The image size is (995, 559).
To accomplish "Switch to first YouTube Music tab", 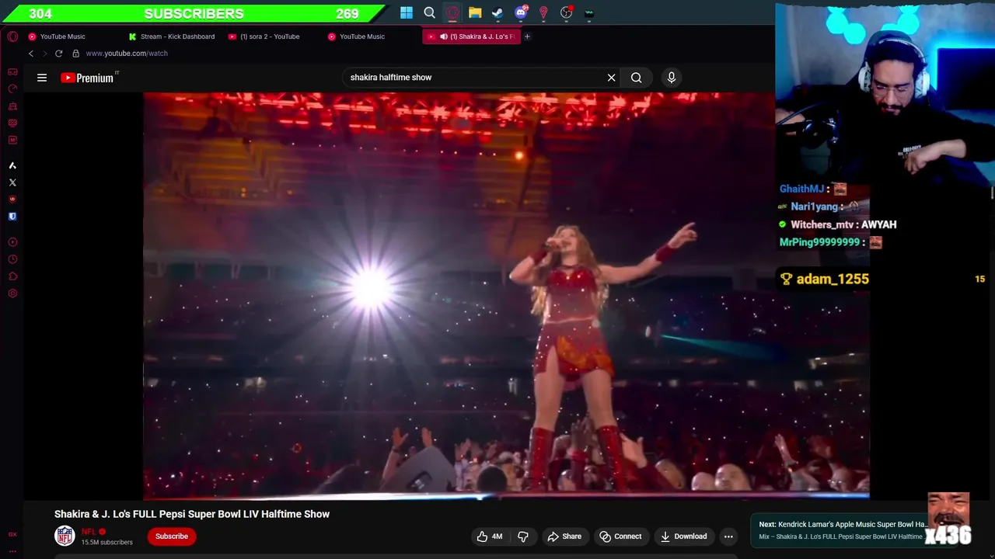I will click(x=62, y=36).
